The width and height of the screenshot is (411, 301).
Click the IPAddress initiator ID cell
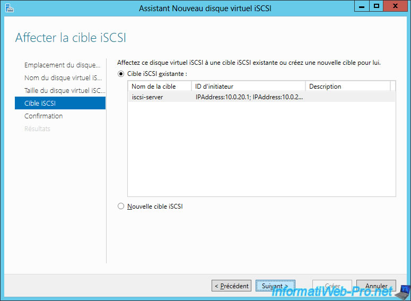[x=249, y=97]
